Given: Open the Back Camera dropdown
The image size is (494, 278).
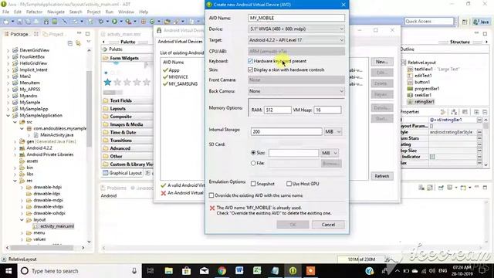Looking at the screenshot, I should click(296, 91).
